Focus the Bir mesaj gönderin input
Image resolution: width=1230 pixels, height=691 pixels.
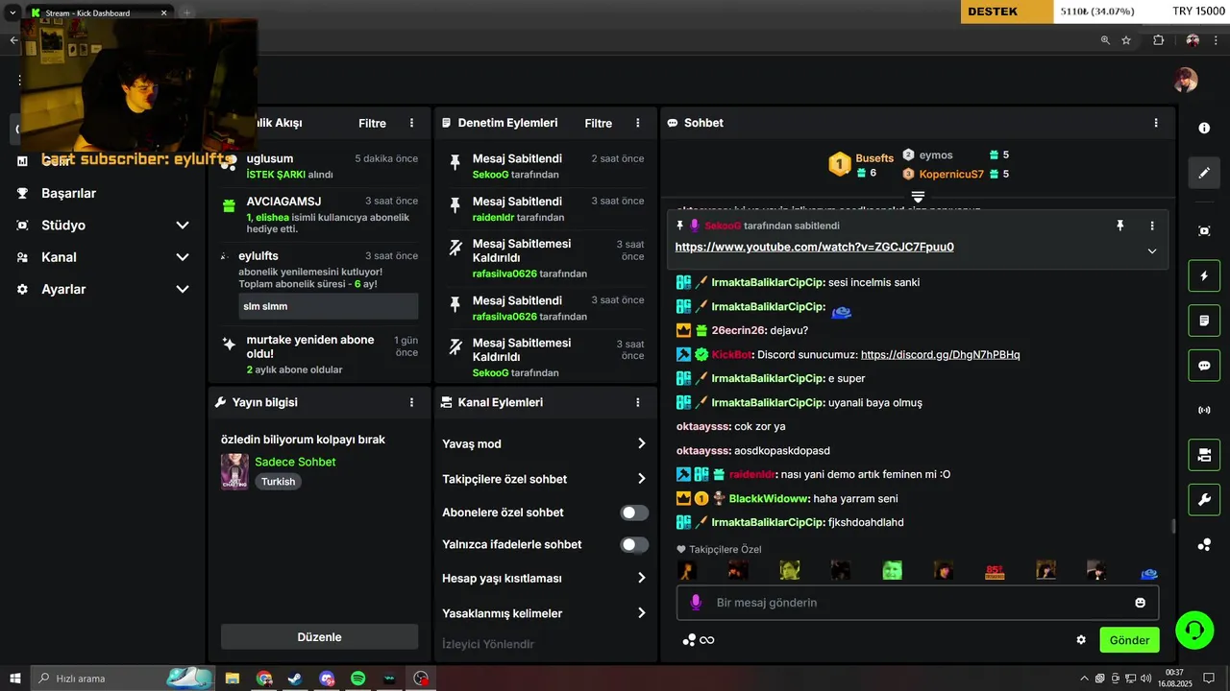[x=918, y=603]
